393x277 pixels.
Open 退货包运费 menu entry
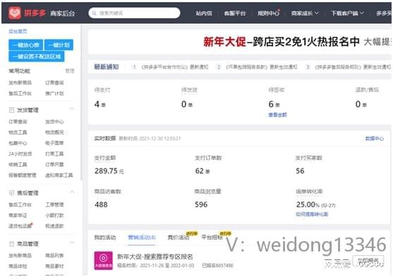20,226
